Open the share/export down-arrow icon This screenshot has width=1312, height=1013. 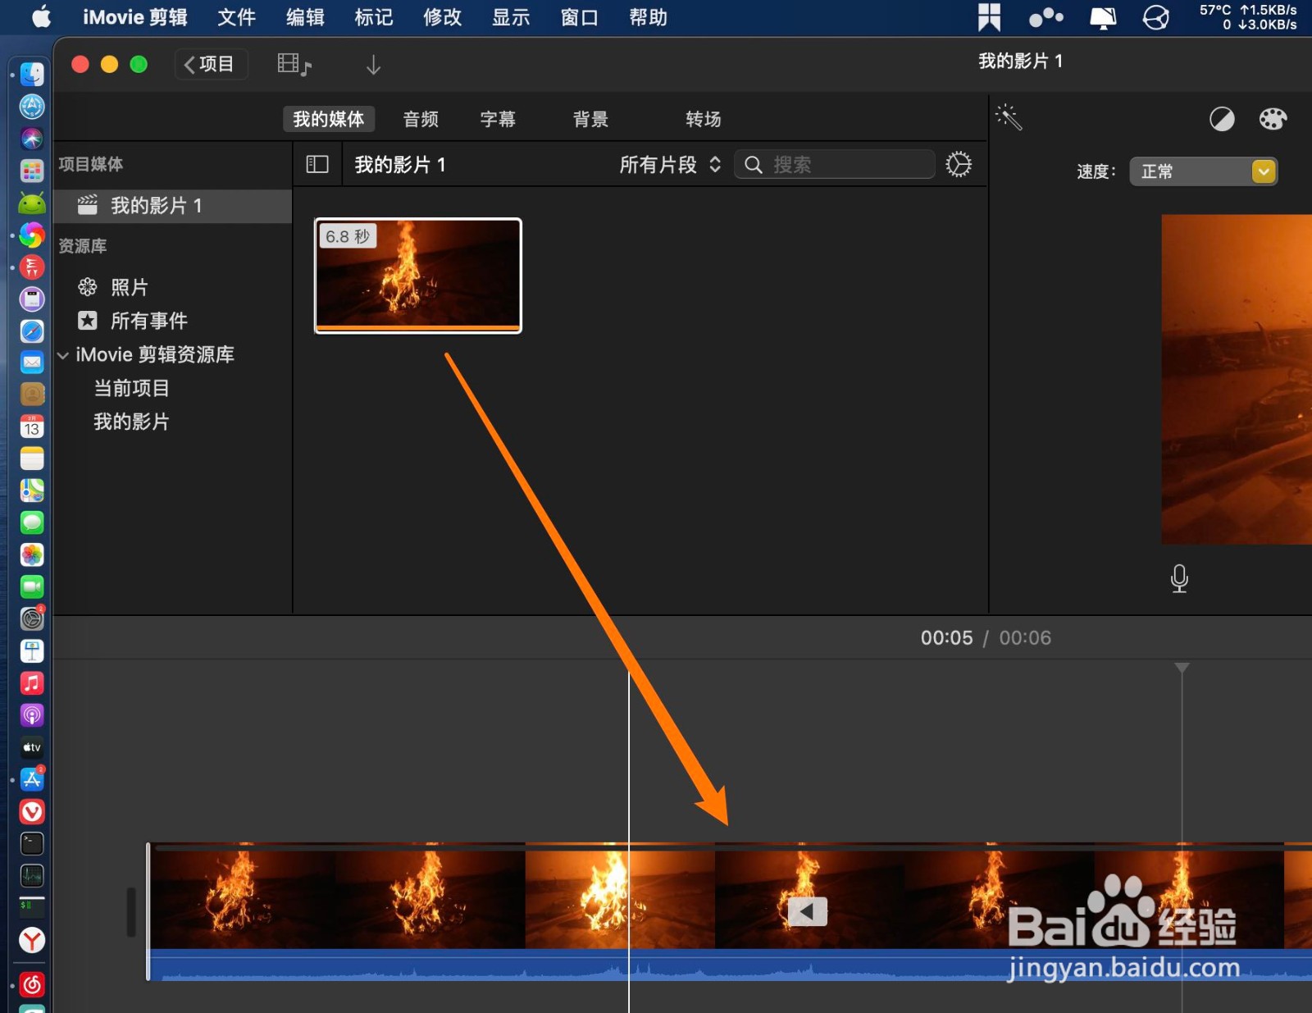pyautogui.click(x=373, y=63)
